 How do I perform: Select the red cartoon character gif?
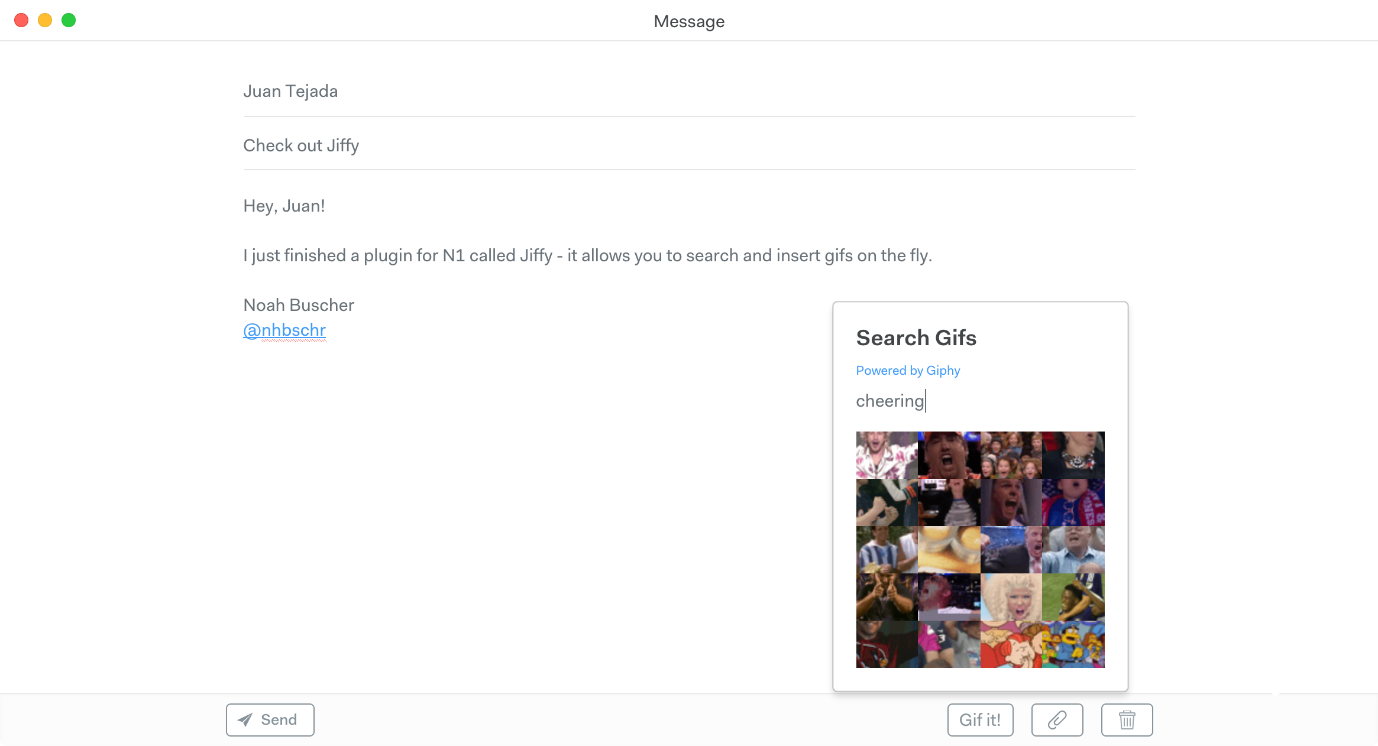pos(1011,644)
